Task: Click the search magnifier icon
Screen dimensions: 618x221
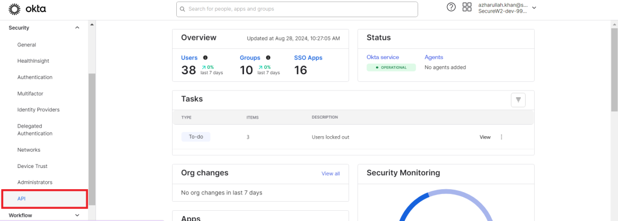Action: (x=182, y=8)
